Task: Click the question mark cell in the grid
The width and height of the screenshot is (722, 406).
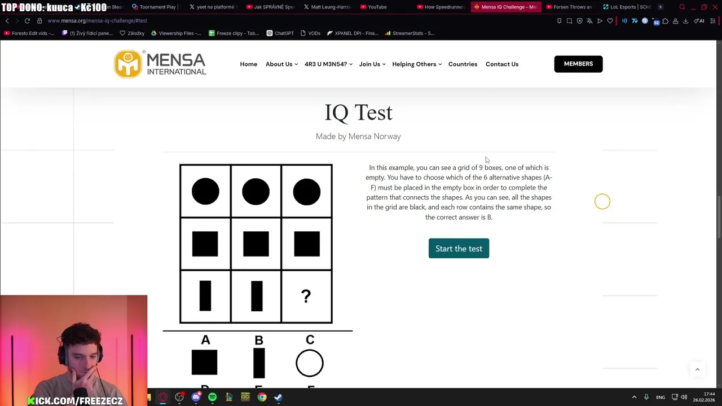Action: tap(306, 297)
